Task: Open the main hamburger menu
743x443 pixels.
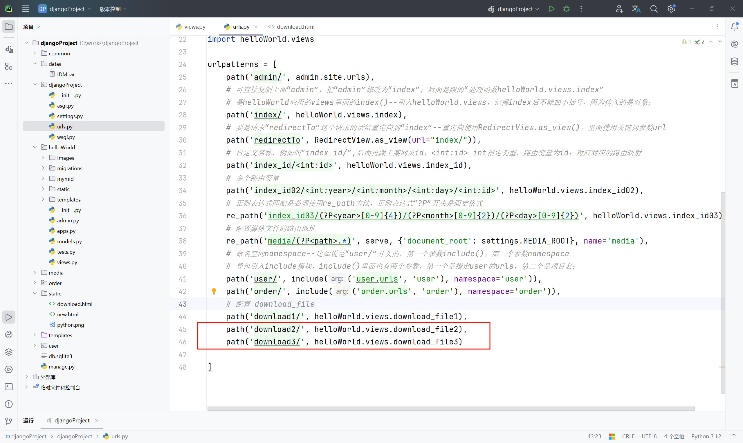Action: (26, 9)
